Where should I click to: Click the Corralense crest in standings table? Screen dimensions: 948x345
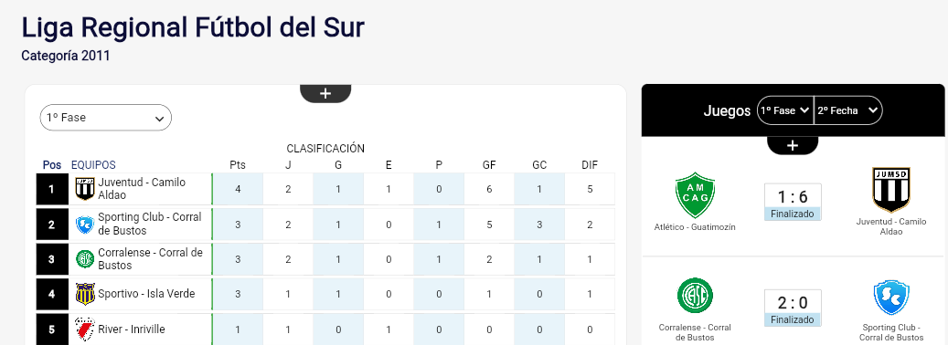pyautogui.click(x=84, y=259)
